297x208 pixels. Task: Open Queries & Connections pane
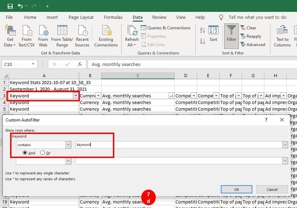166,28
